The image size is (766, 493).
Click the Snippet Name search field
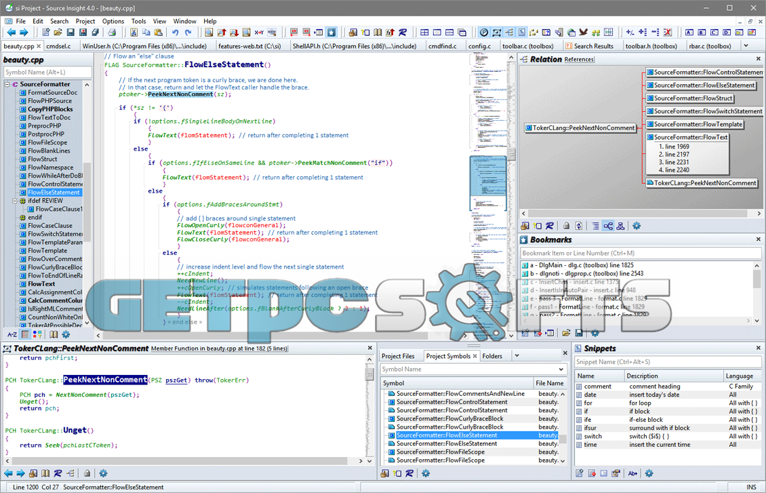[x=667, y=362]
